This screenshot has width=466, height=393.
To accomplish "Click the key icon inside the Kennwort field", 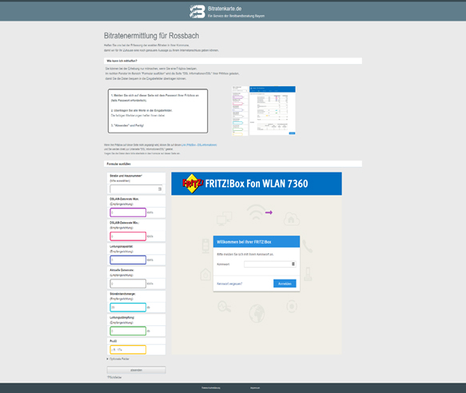I will click(x=293, y=264).
